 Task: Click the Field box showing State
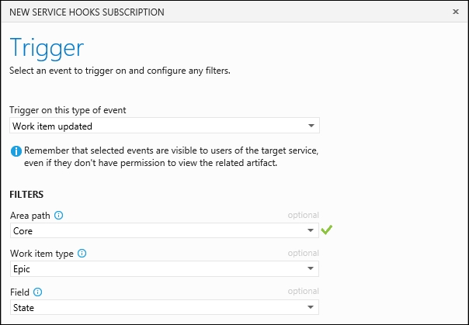tap(165, 307)
